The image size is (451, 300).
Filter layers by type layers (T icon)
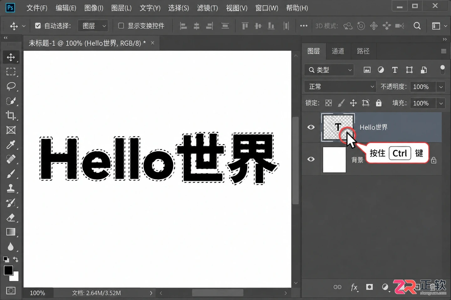[x=395, y=70]
